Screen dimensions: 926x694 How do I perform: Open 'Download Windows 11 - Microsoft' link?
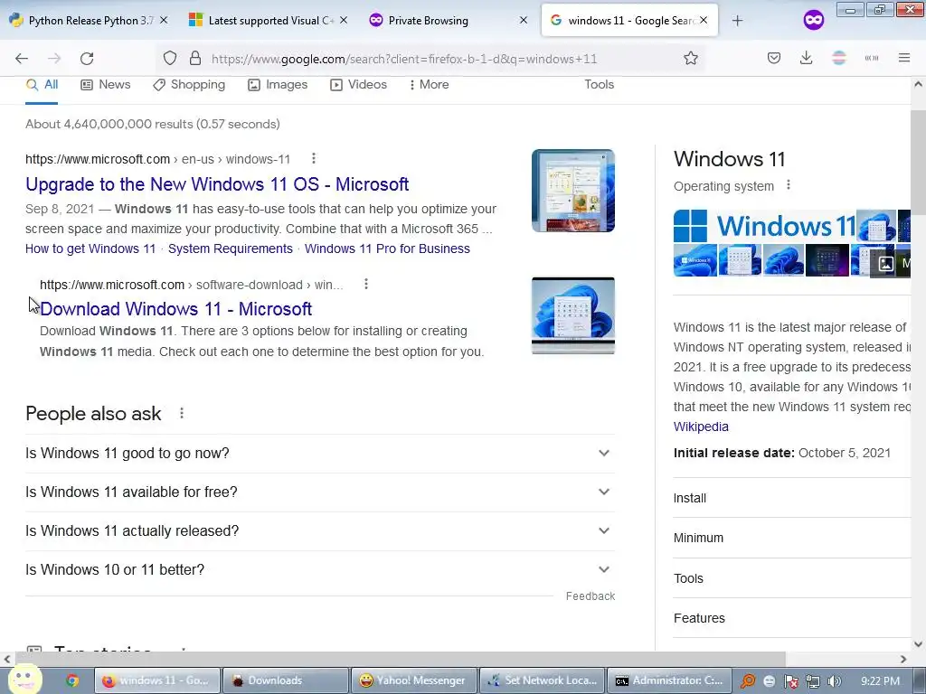(x=176, y=309)
